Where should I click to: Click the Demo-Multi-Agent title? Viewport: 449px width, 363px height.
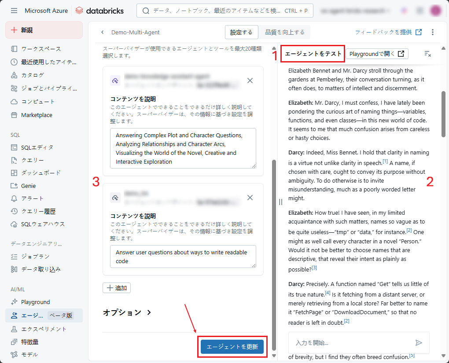(x=136, y=33)
